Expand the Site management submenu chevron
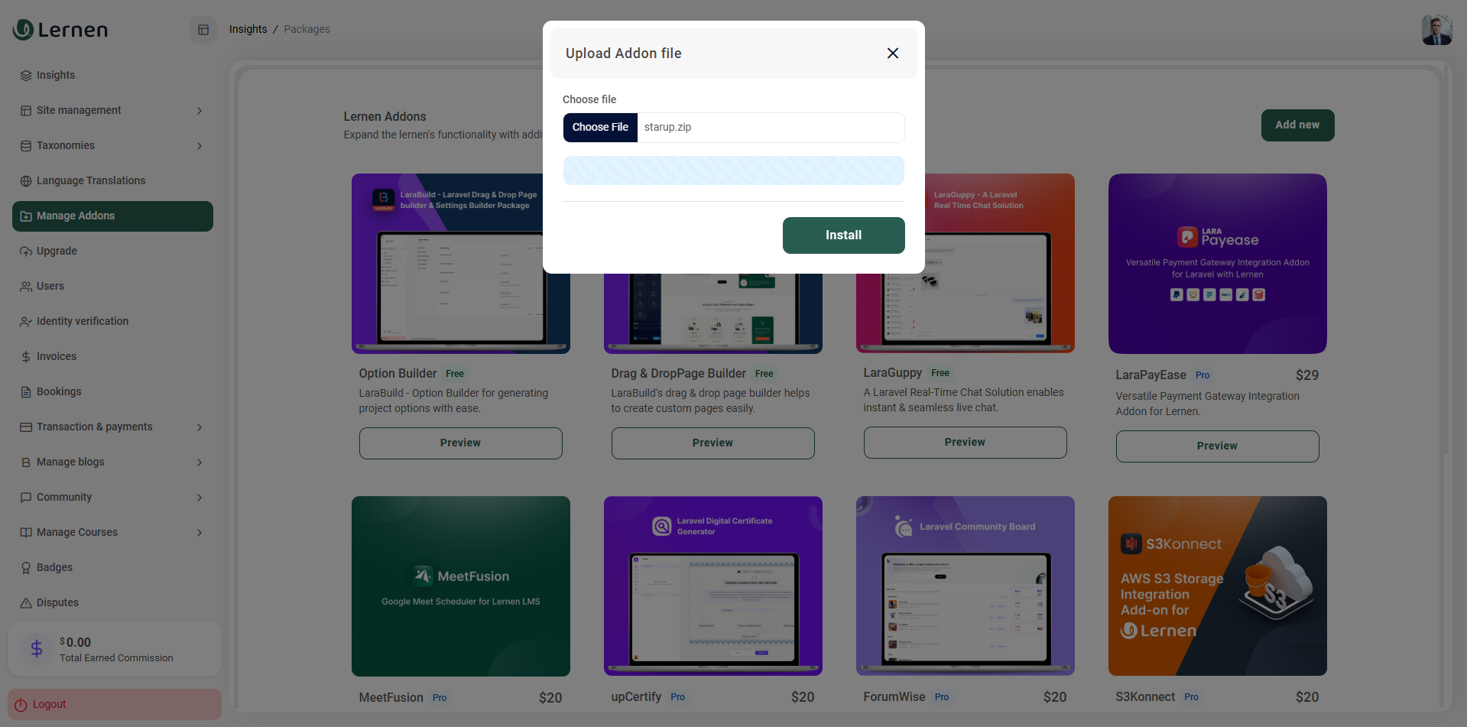The width and height of the screenshot is (1467, 727). [200, 111]
